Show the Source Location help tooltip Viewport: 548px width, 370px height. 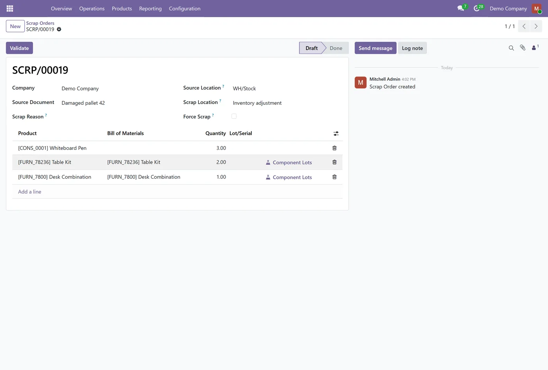(224, 86)
